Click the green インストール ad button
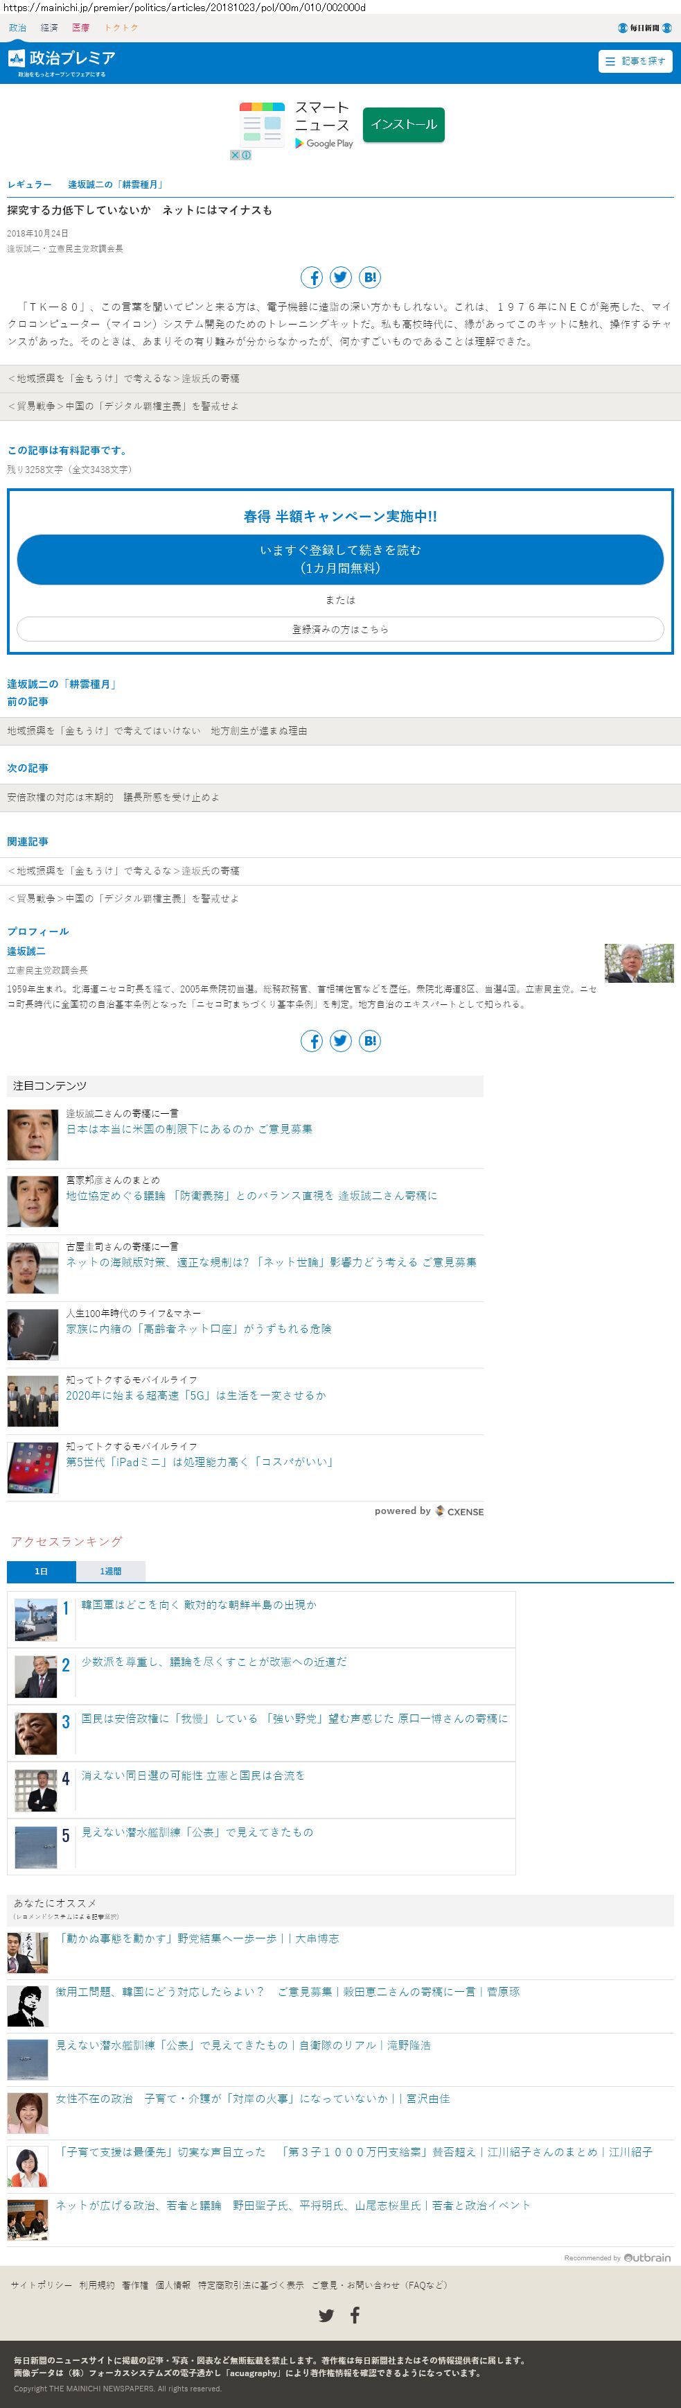 (x=404, y=124)
